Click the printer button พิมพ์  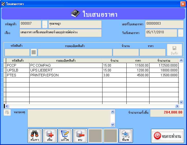[x=126, y=136]
